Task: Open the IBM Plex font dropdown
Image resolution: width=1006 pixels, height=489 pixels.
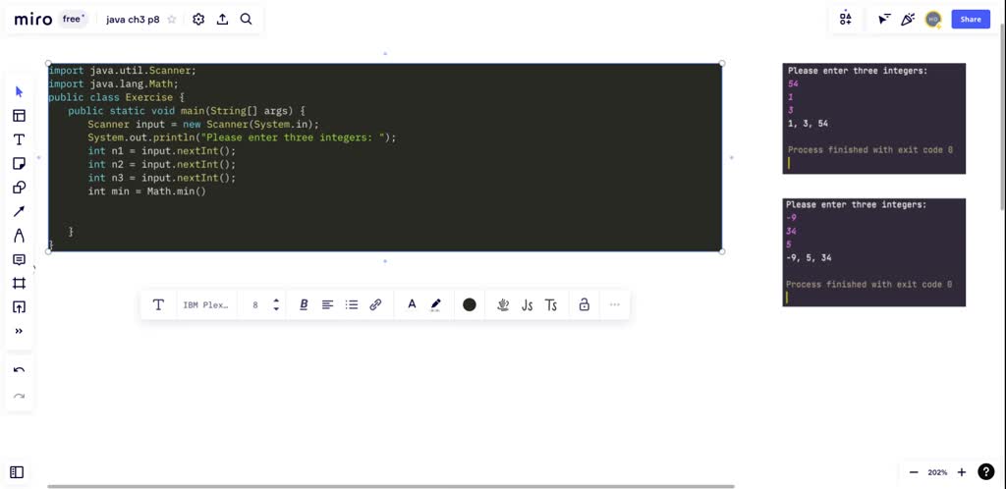Action: tap(206, 305)
